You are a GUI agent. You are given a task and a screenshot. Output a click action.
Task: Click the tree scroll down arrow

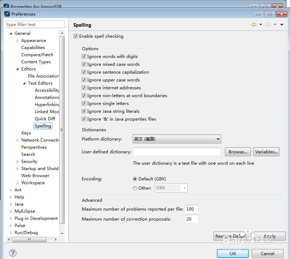click(62, 234)
